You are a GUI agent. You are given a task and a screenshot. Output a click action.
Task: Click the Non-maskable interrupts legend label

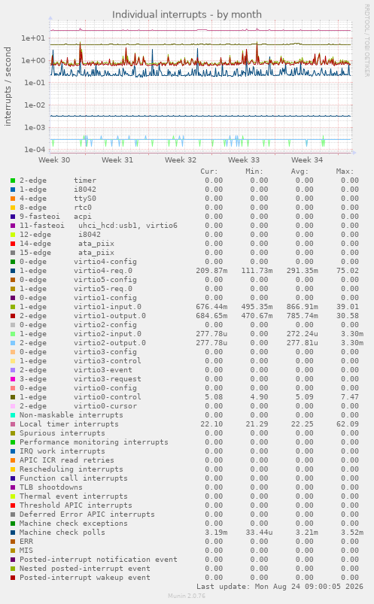[x=71, y=415]
